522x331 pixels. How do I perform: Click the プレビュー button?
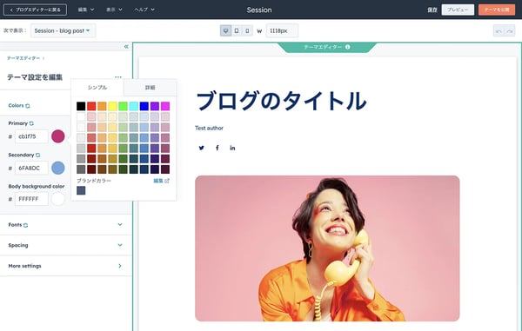[458, 10]
